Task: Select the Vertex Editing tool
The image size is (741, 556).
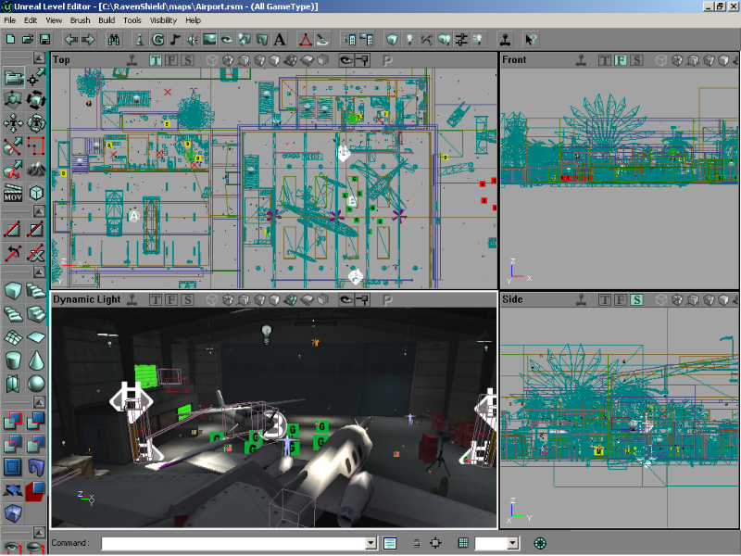Action: pos(36,77)
